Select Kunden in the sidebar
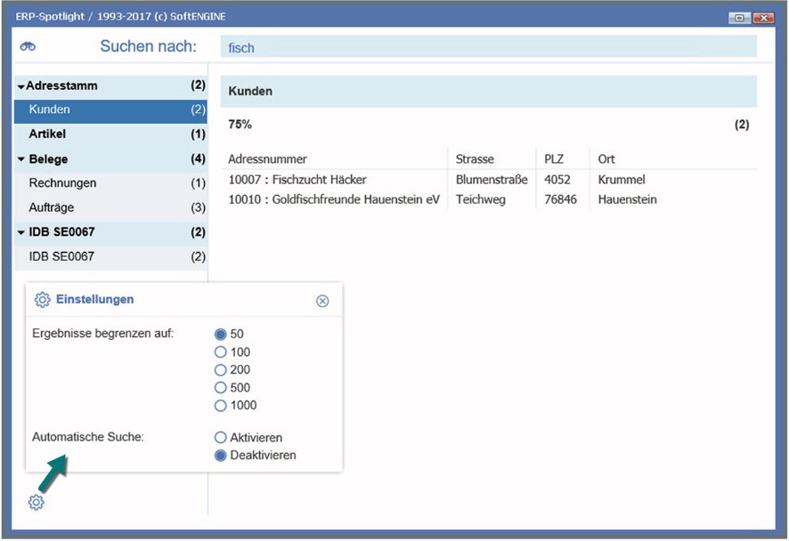Image resolution: width=789 pixels, height=541 pixels. tap(50, 109)
